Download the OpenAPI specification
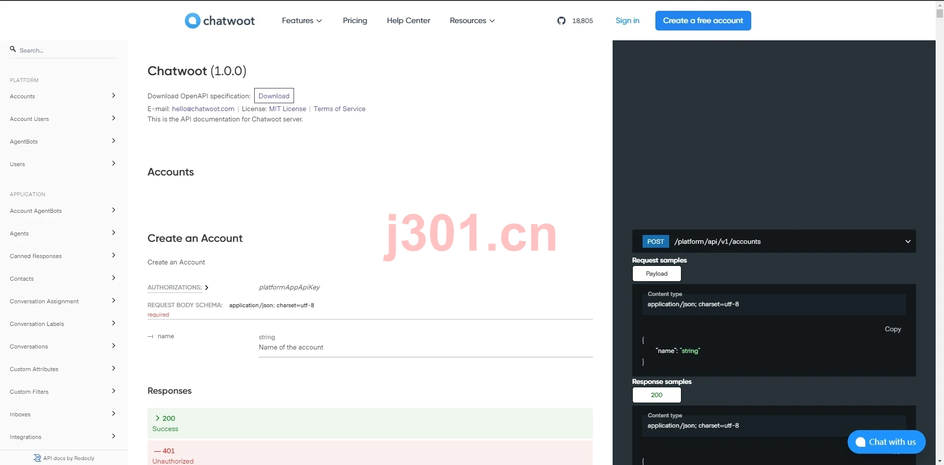The height and width of the screenshot is (465, 944). pos(274,96)
